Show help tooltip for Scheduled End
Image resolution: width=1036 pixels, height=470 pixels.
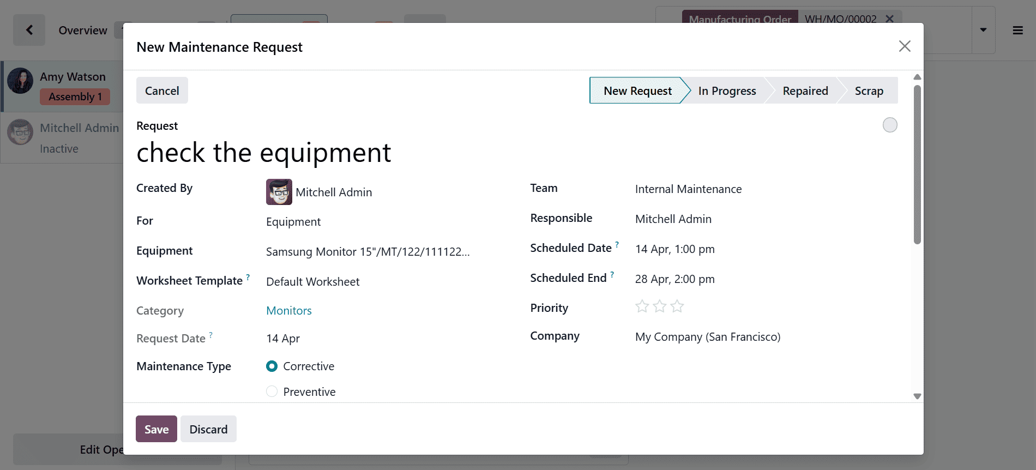coord(612,274)
